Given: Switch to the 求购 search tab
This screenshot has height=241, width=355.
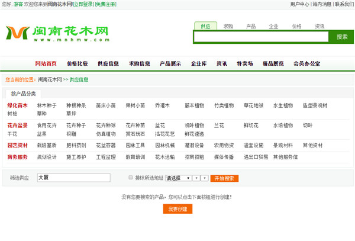Looking at the screenshot, I should pos(228,26).
